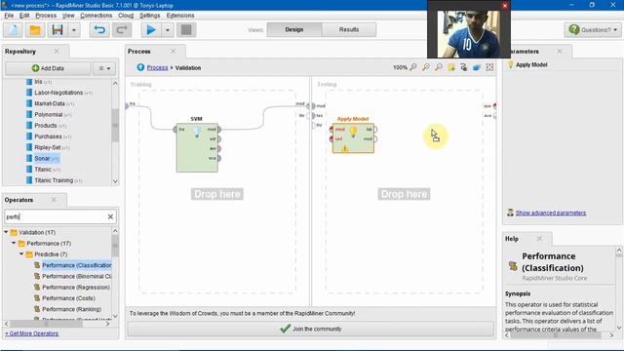The height and width of the screenshot is (351, 624).
Task: Click the auto-wire connections icon
Action: (464, 67)
